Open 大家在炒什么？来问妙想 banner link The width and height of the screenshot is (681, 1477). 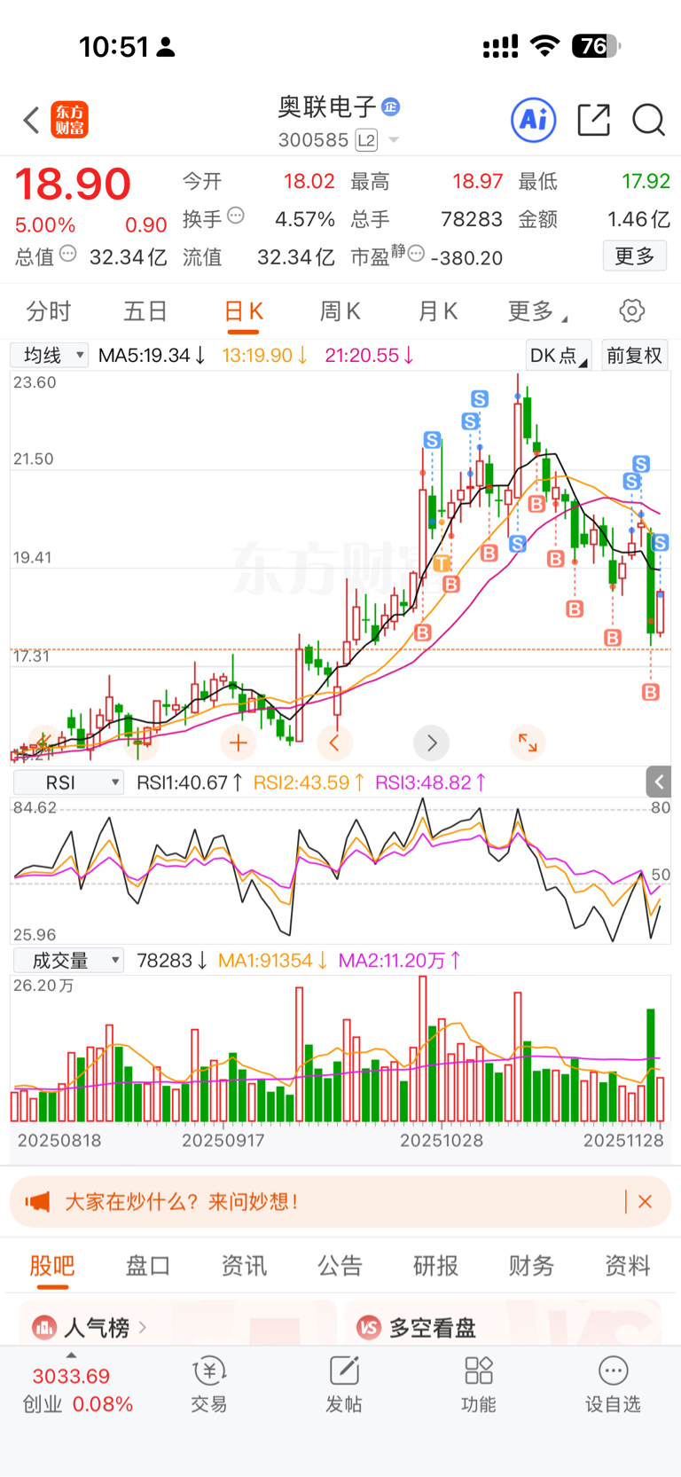coord(182,1202)
